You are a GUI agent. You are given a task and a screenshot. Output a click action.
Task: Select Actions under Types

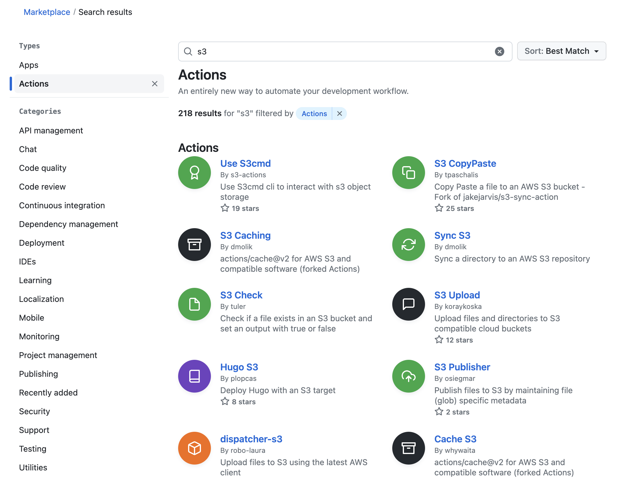click(34, 84)
